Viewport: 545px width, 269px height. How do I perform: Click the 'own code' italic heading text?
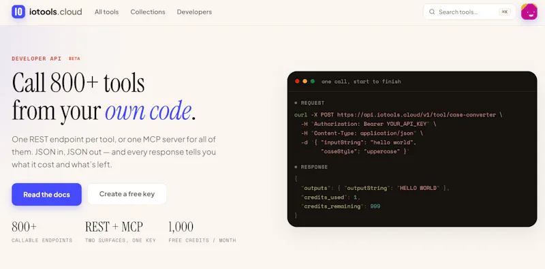(x=148, y=111)
